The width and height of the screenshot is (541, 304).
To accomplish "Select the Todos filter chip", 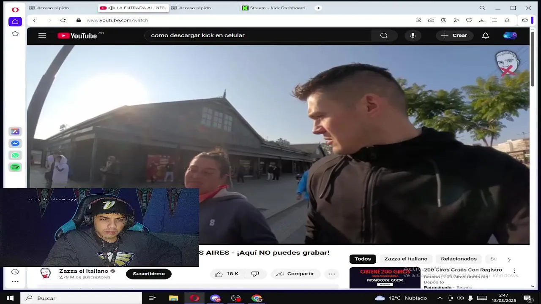I will pyautogui.click(x=363, y=259).
